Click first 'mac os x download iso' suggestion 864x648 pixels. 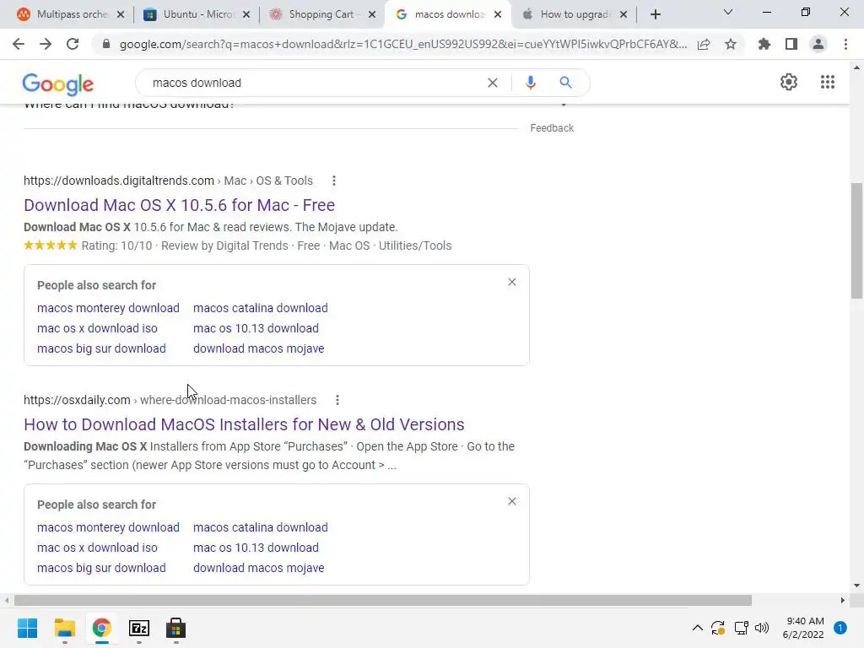[x=97, y=328]
